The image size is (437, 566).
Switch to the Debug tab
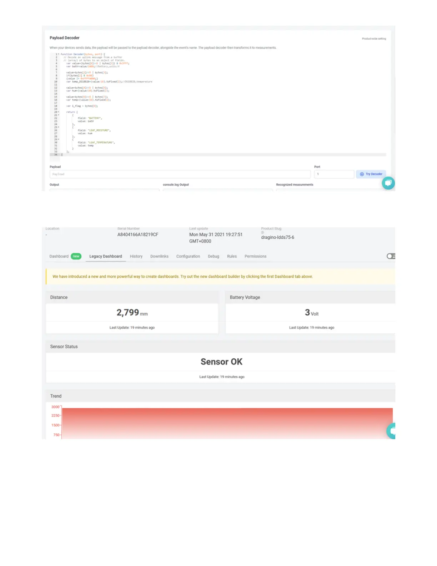pyautogui.click(x=214, y=256)
